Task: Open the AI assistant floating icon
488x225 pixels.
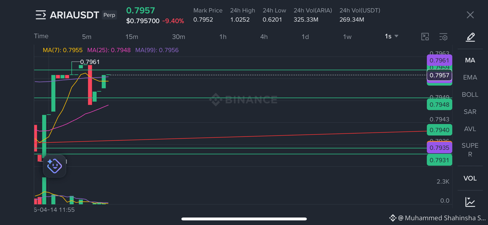Action: pos(54,166)
